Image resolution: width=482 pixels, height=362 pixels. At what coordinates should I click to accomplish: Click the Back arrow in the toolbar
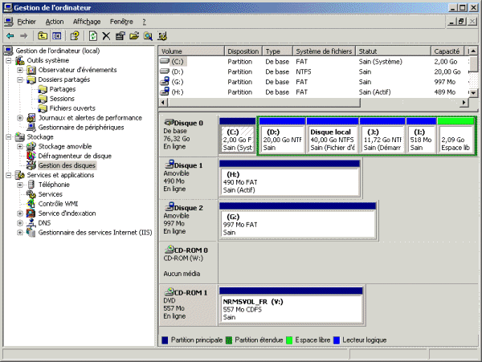coord(10,36)
